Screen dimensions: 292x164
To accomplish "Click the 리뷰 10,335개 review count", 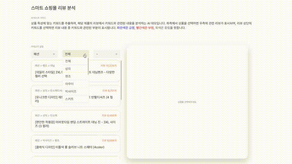I will [x=109, y=66].
